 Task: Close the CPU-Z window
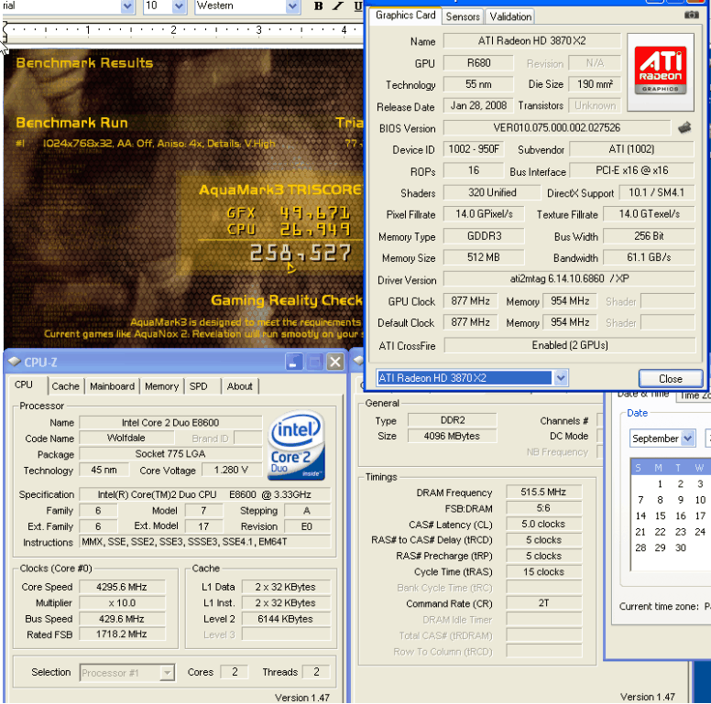point(335,362)
